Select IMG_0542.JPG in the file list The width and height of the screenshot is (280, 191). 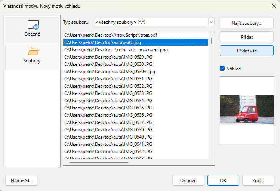click(136, 152)
